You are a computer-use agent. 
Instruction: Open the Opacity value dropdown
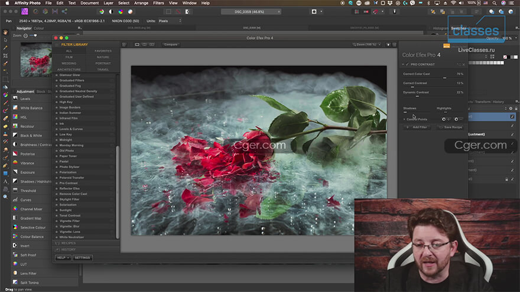coord(516,38)
